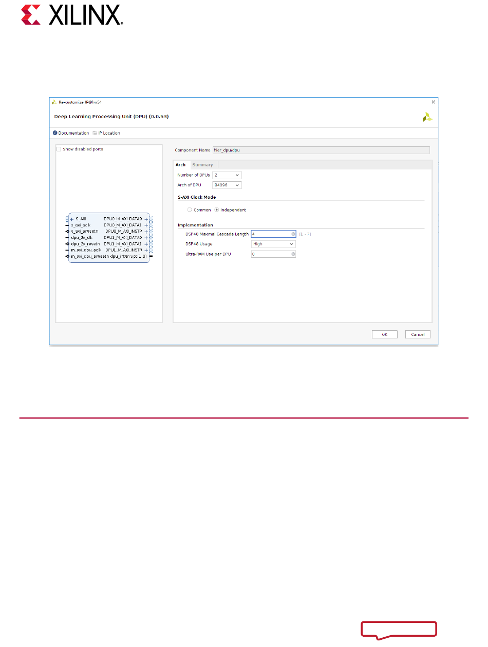Click the s_axi_aclk port label
488x647 pixels.
[x=81, y=225]
